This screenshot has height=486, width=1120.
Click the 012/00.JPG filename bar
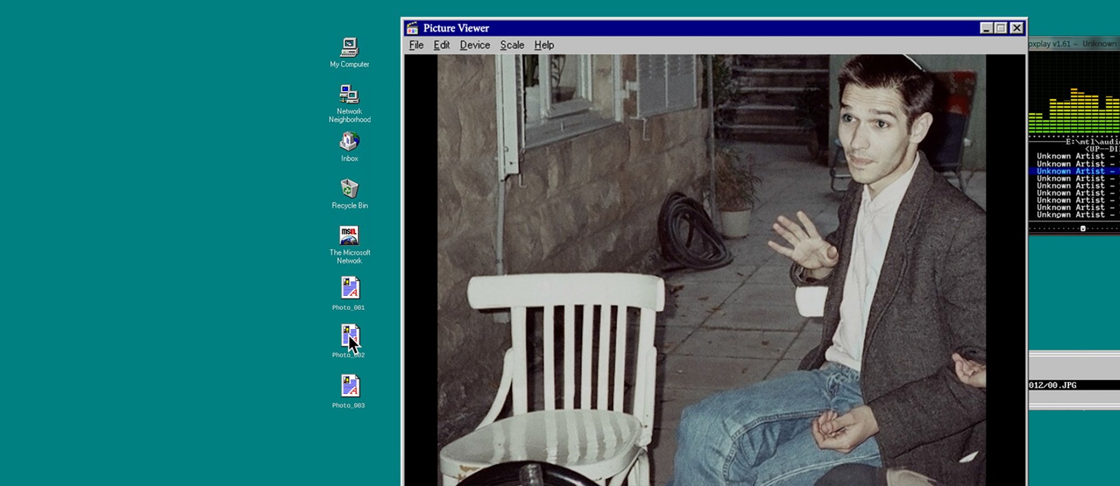[1072, 385]
